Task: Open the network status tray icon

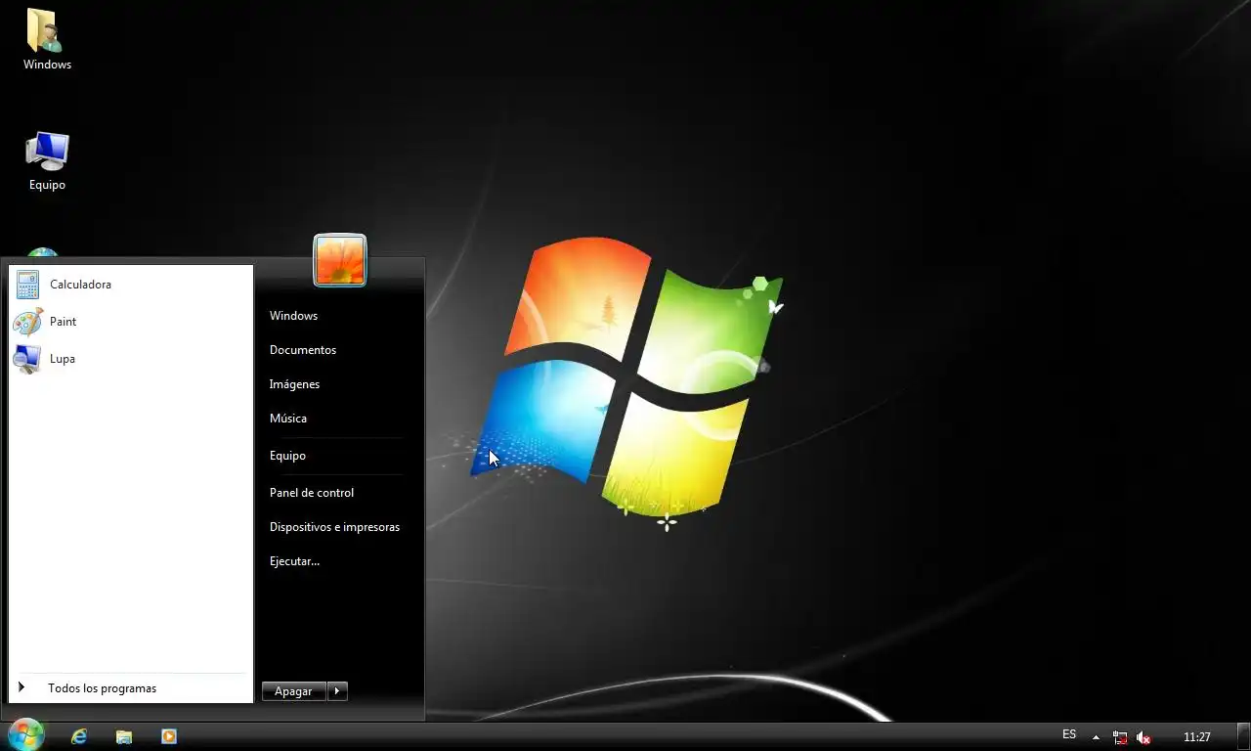Action: 1120,737
